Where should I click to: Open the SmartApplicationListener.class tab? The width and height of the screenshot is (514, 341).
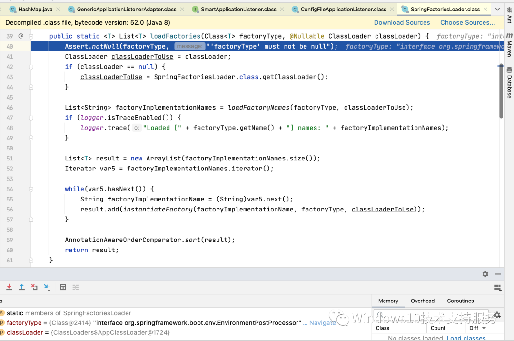pos(238,9)
